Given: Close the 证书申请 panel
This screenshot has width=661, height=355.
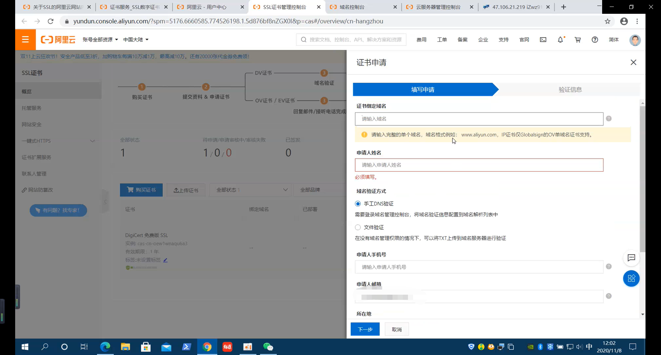Looking at the screenshot, I should pyautogui.click(x=633, y=62).
